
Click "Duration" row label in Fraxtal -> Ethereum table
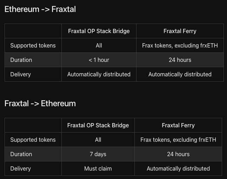pyautogui.click(x=21, y=154)
